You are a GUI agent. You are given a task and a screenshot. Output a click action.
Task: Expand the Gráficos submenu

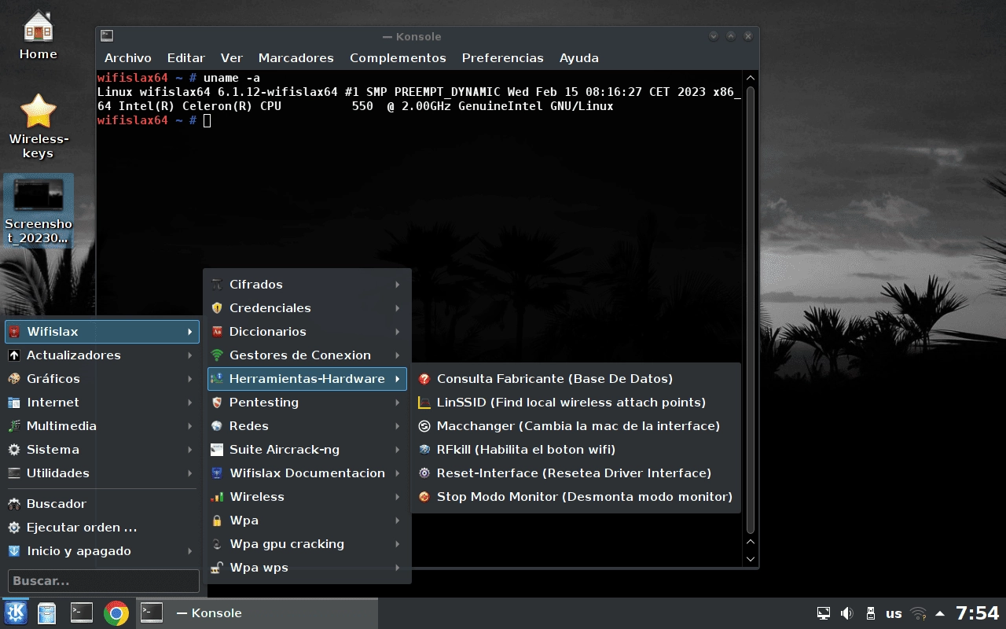tap(102, 379)
